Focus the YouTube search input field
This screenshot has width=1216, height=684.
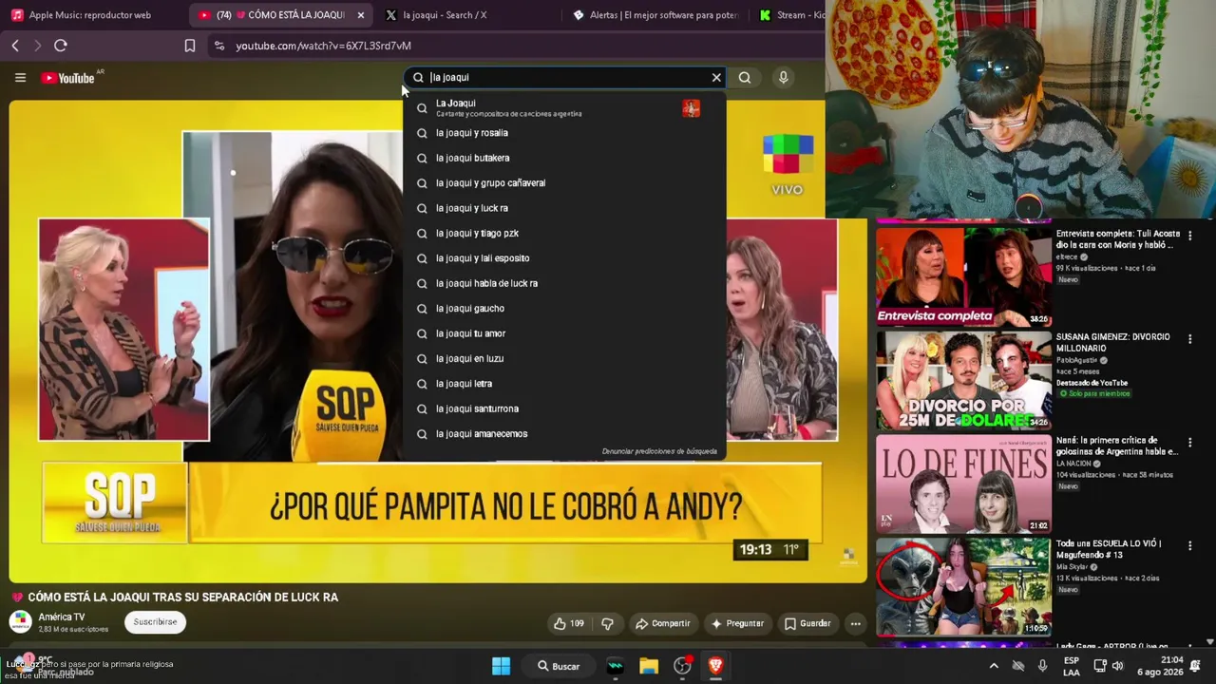pos(565,78)
